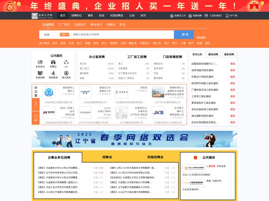Image resolution: width=269 pixels, height=201 pixels.
Task: Open 校招 in the navigation bar
Action: point(102,16)
